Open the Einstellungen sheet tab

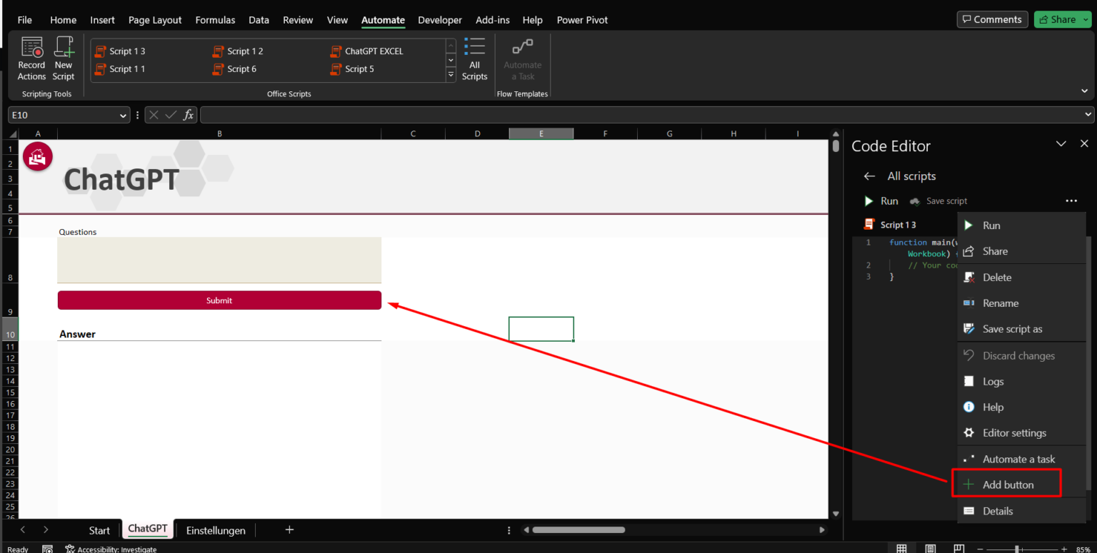[215, 530]
